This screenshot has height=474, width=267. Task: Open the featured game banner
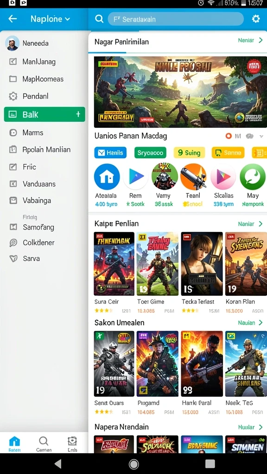click(x=180, y=92)
